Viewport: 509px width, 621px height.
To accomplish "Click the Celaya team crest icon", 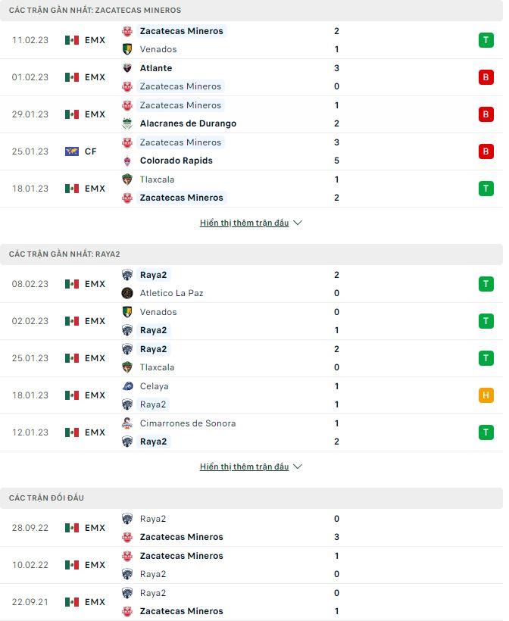I will tap(127, 386).
